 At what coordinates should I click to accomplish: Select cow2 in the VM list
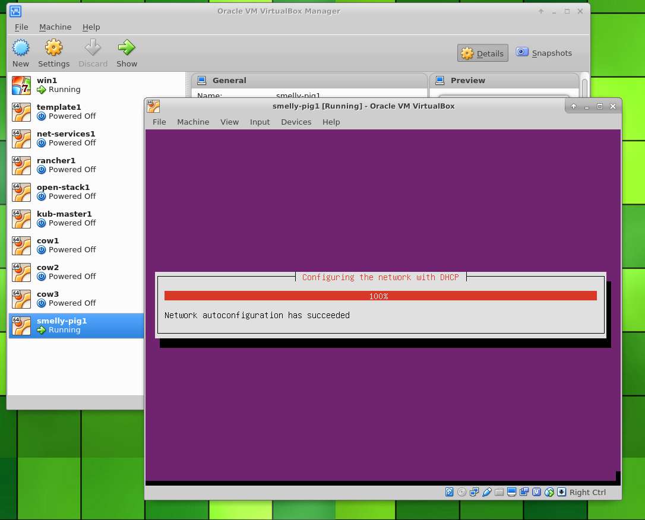(x=75, y=272)
